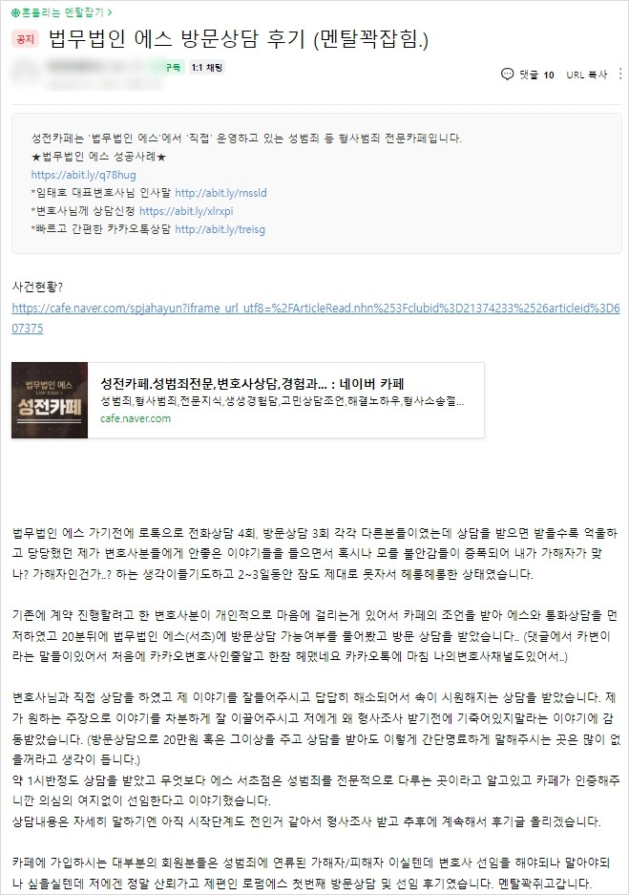Open the 카카오톡상담 link abit.ly/treisg

[x=220, y=229]
